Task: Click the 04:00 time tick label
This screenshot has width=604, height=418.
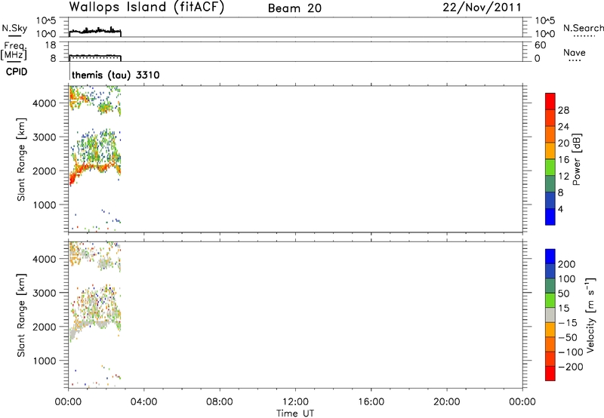Action: 144,402
